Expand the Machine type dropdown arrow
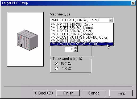The image size is (137, 99). pos(111,20)
